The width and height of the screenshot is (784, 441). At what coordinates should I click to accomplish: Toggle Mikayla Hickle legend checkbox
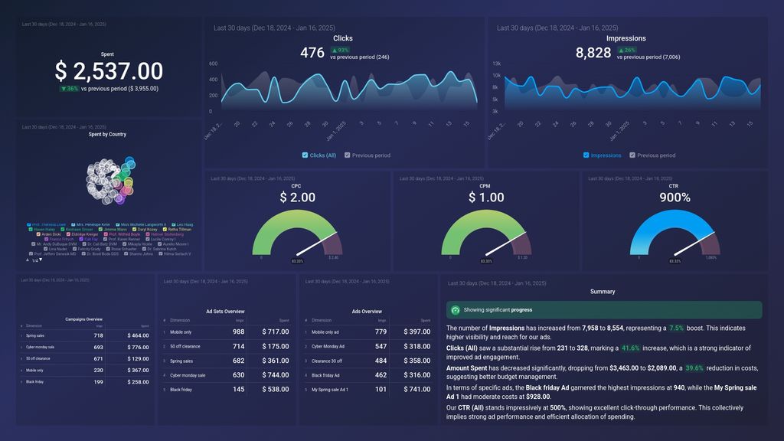point(124,244)
